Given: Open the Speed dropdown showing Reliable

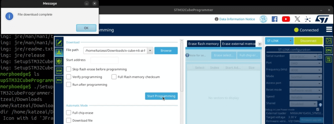Looking at the screenshot, I should pyautogui.click(x=305, y=97).
